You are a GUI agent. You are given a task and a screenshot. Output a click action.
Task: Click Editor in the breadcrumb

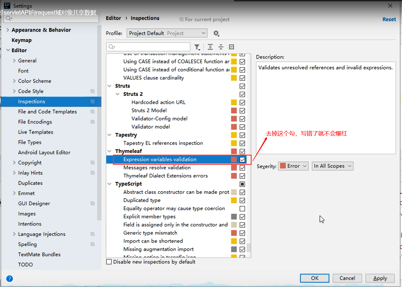(x=113, y=18)
